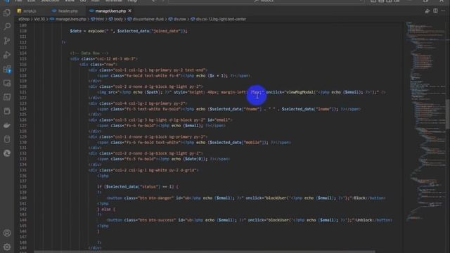
Task: Click the $selected_data["status"] if condition
Action: [x=138, y=187]
